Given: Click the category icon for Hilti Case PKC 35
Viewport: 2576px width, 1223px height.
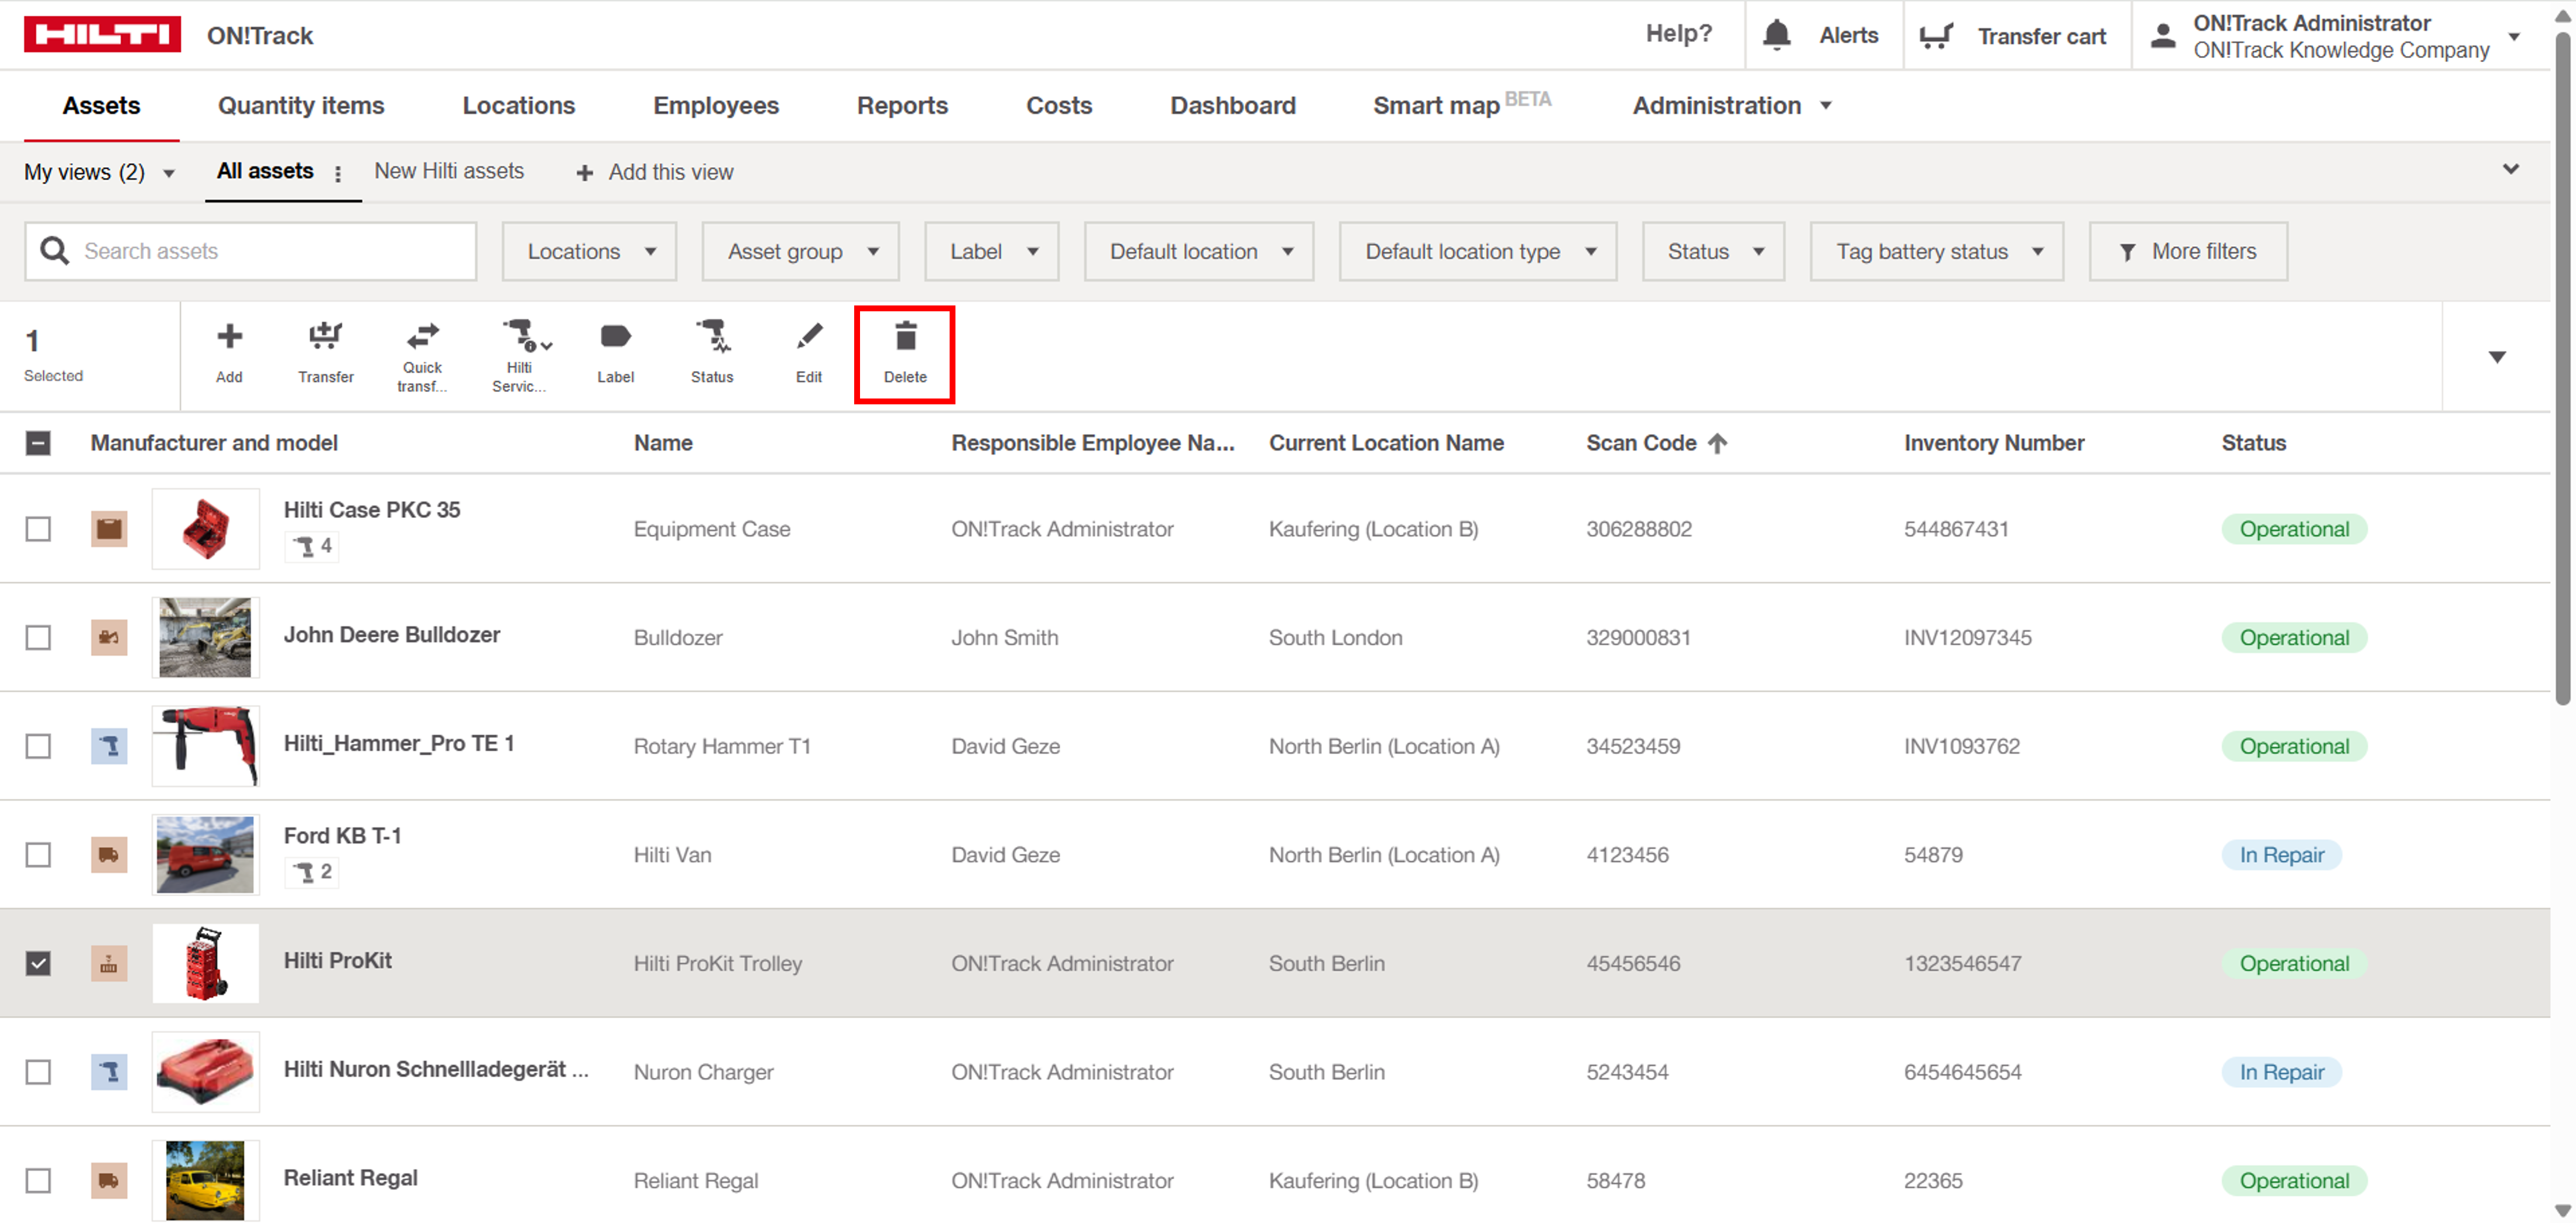Looking at the screenshot, I should pos(109,528).
